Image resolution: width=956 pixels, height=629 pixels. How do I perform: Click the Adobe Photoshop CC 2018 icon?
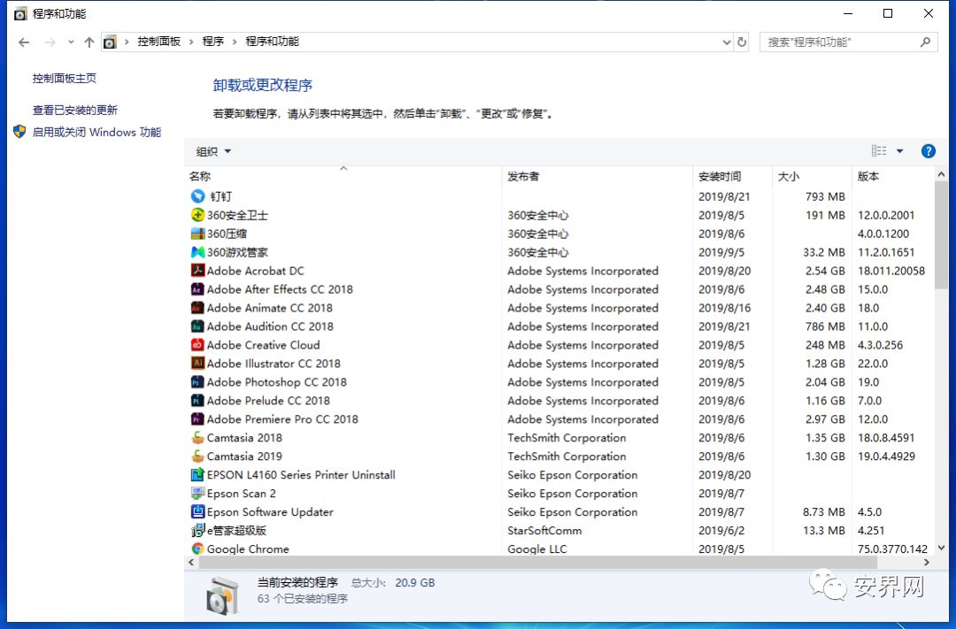[197, 381]
